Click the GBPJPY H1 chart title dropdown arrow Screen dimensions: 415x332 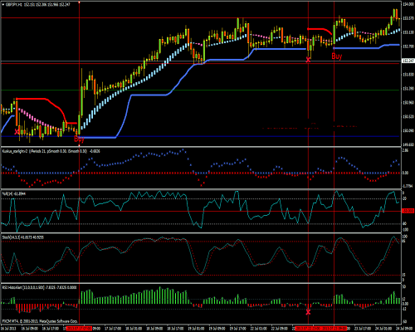pos(3,5)
